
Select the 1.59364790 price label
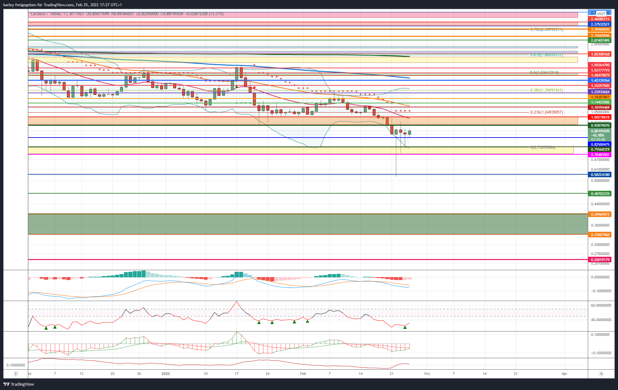(x=600, y=65)
